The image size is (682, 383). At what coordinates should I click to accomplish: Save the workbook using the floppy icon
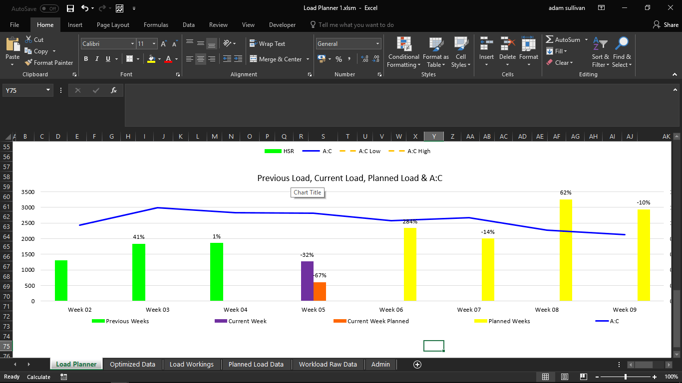pyautogui.click(x=70, y=8)
